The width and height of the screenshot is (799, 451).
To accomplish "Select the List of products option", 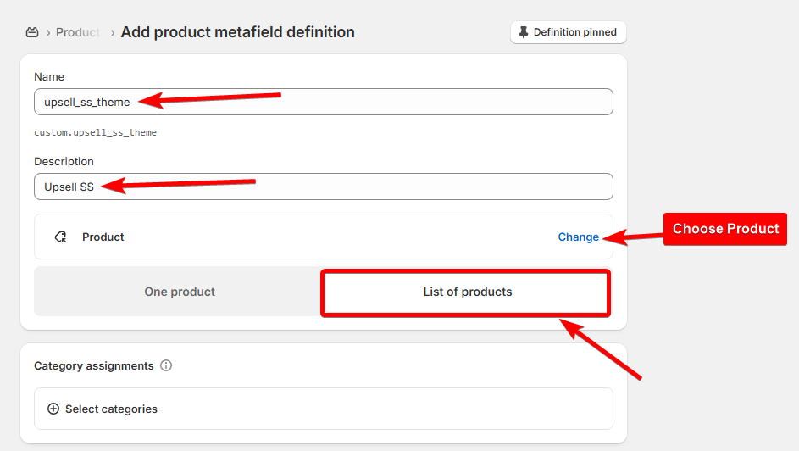I will tap(467, 292).
